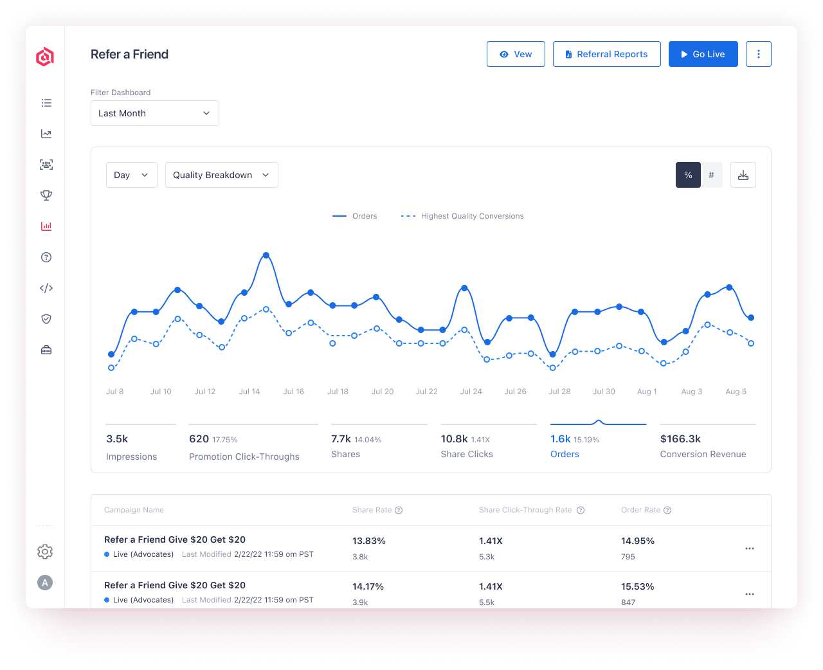823x670 pixels.
Task: Open the bar chart analytics sidebar icon
Action: [46, 226]
